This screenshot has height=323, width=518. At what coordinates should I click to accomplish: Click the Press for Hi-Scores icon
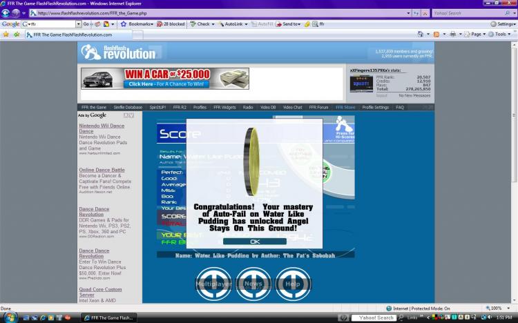click(343, 129)
